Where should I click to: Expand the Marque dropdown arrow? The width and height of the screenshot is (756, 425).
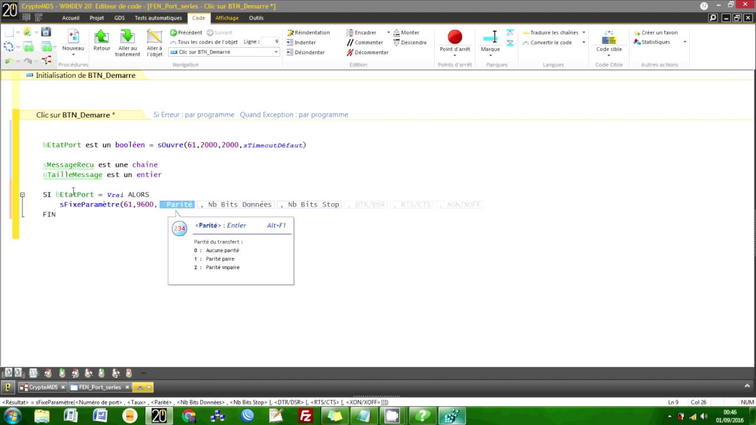[490, 56]
